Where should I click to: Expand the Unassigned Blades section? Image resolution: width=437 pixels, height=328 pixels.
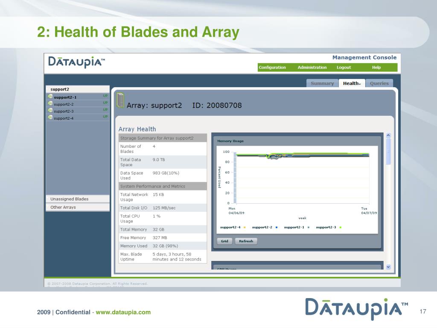[78, 199]
